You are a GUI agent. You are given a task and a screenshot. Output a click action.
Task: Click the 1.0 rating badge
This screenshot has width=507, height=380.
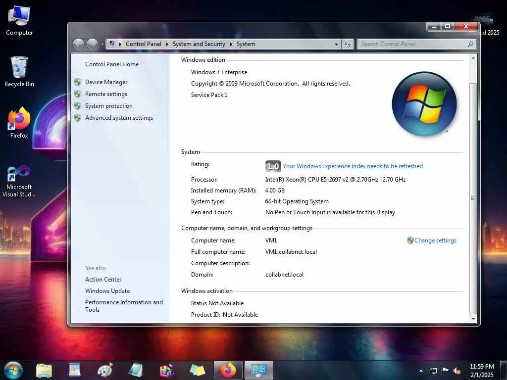tap(273, 166)
